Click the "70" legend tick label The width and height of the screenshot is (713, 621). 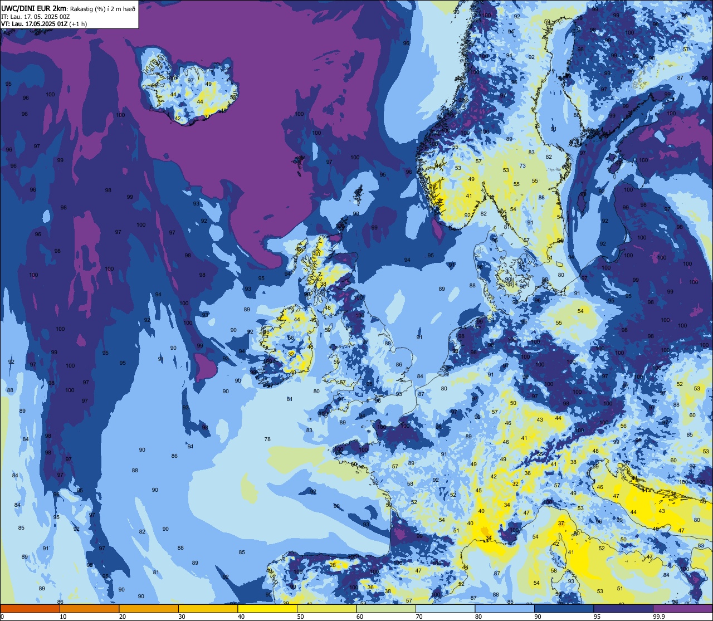pyautogui.click(x=419, y=617)
